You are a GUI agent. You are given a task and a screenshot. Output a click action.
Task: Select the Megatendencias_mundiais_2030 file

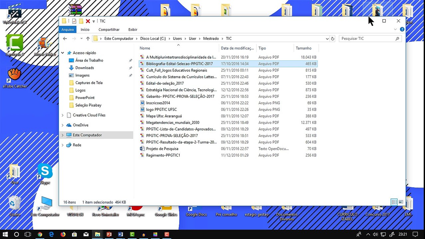[x=173, y=122]
